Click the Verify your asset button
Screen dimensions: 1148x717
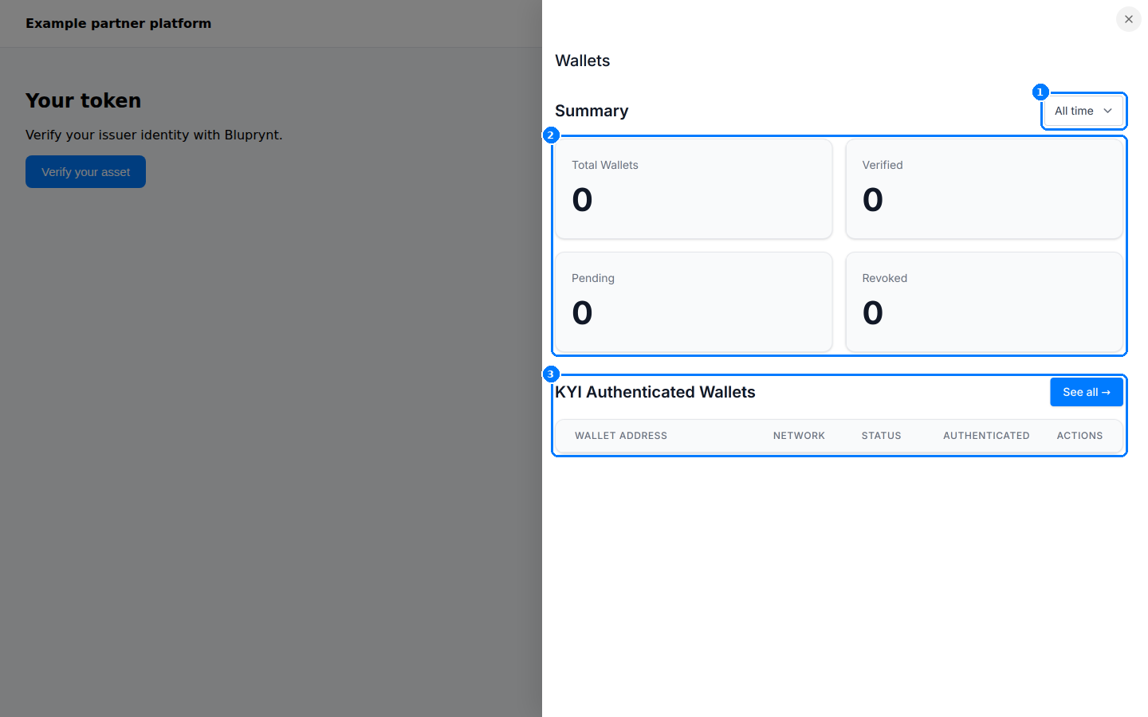tap(85, 172)
